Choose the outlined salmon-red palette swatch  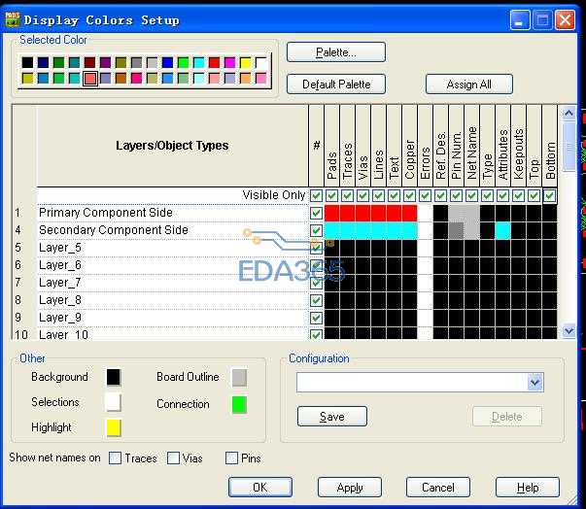(90, 79)
